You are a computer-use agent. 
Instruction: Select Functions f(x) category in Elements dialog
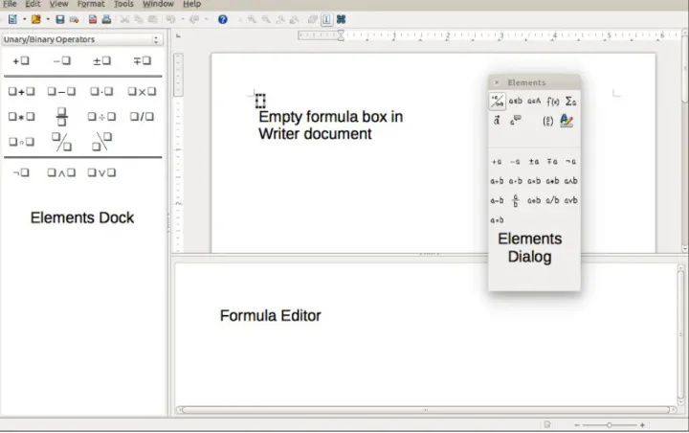pos(553,102)
